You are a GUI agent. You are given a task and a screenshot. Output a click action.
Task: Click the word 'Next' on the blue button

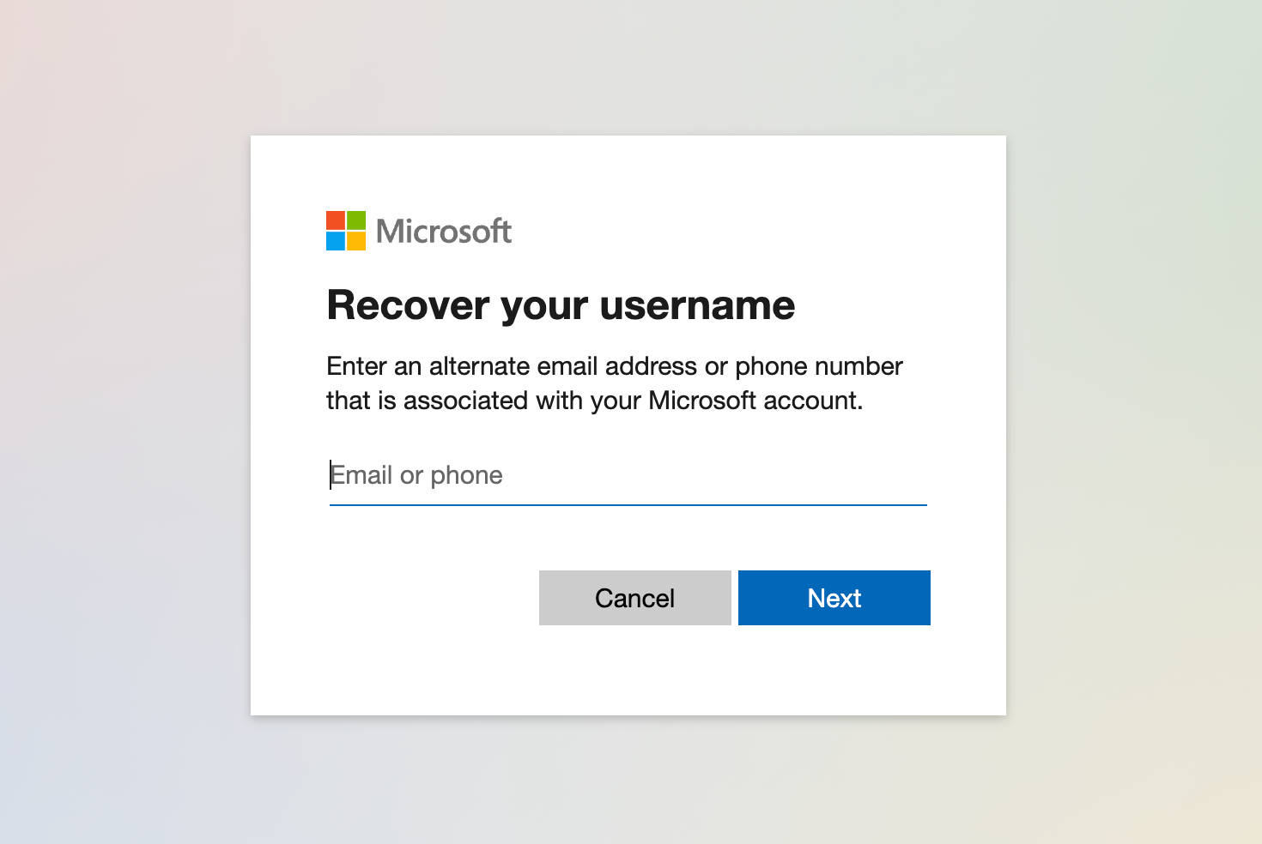pyautogui.click(x=833, y=598)
